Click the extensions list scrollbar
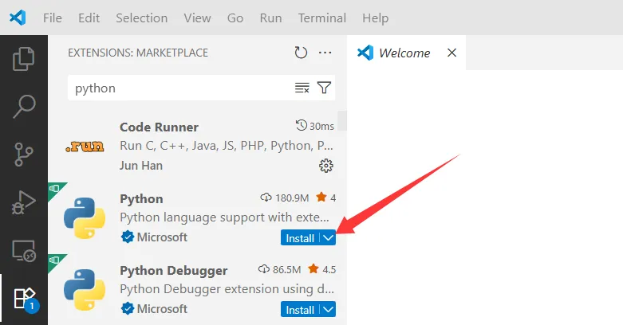 [x=341, y=121]
